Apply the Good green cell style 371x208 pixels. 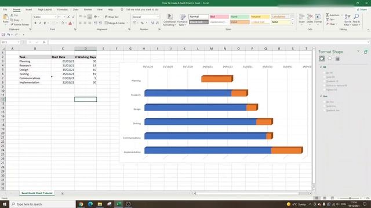[x=239, y=17]
